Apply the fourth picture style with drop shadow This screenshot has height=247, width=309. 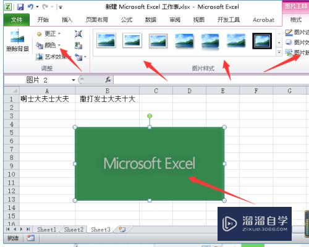click(x=184, y=41)
